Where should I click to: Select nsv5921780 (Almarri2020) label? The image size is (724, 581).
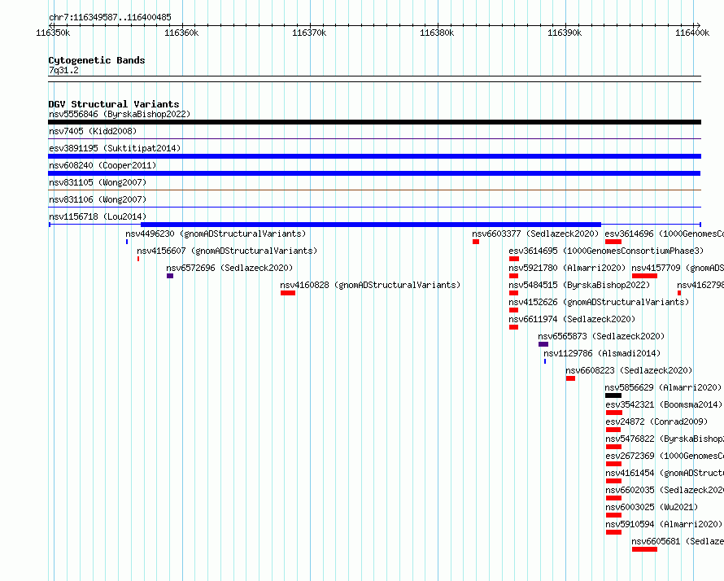[567, 268]
